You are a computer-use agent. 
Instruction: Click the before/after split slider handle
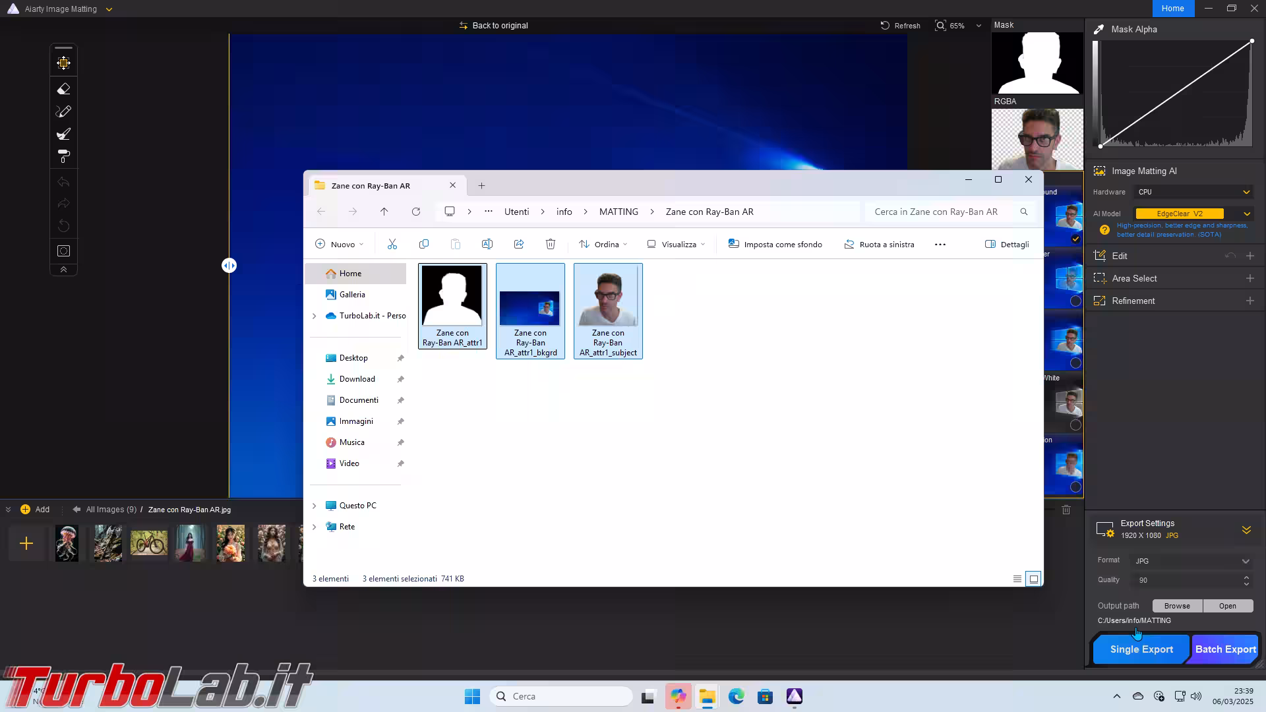pyautogui.click(x=229, y=266)
